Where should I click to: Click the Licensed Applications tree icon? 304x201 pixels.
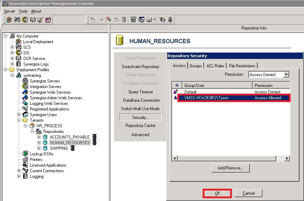coord(25,165)
